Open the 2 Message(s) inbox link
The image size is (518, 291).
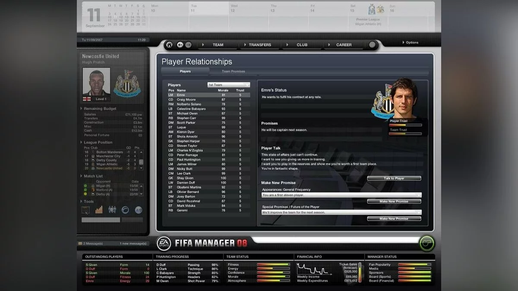(x=93, y=244)
